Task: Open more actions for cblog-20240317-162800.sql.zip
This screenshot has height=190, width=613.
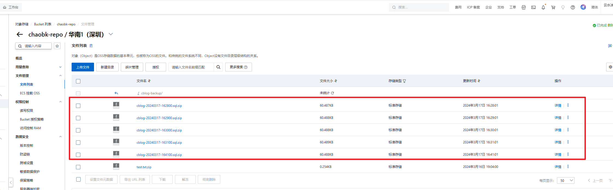Action: coord(568,105)
